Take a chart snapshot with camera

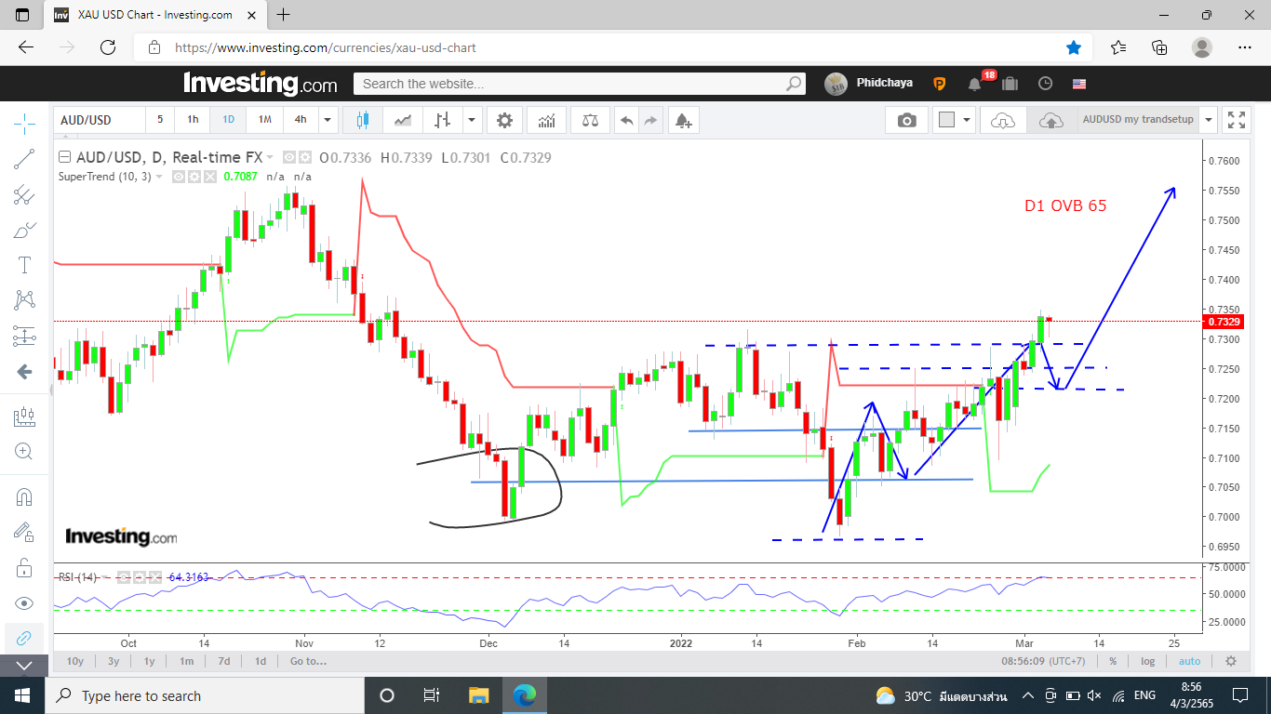[906, 120]
